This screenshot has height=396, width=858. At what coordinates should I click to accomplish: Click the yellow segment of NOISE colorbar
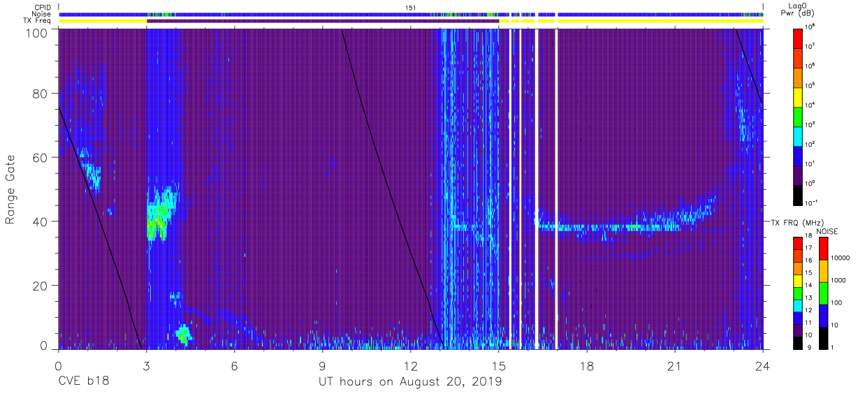tap(823, 271)
